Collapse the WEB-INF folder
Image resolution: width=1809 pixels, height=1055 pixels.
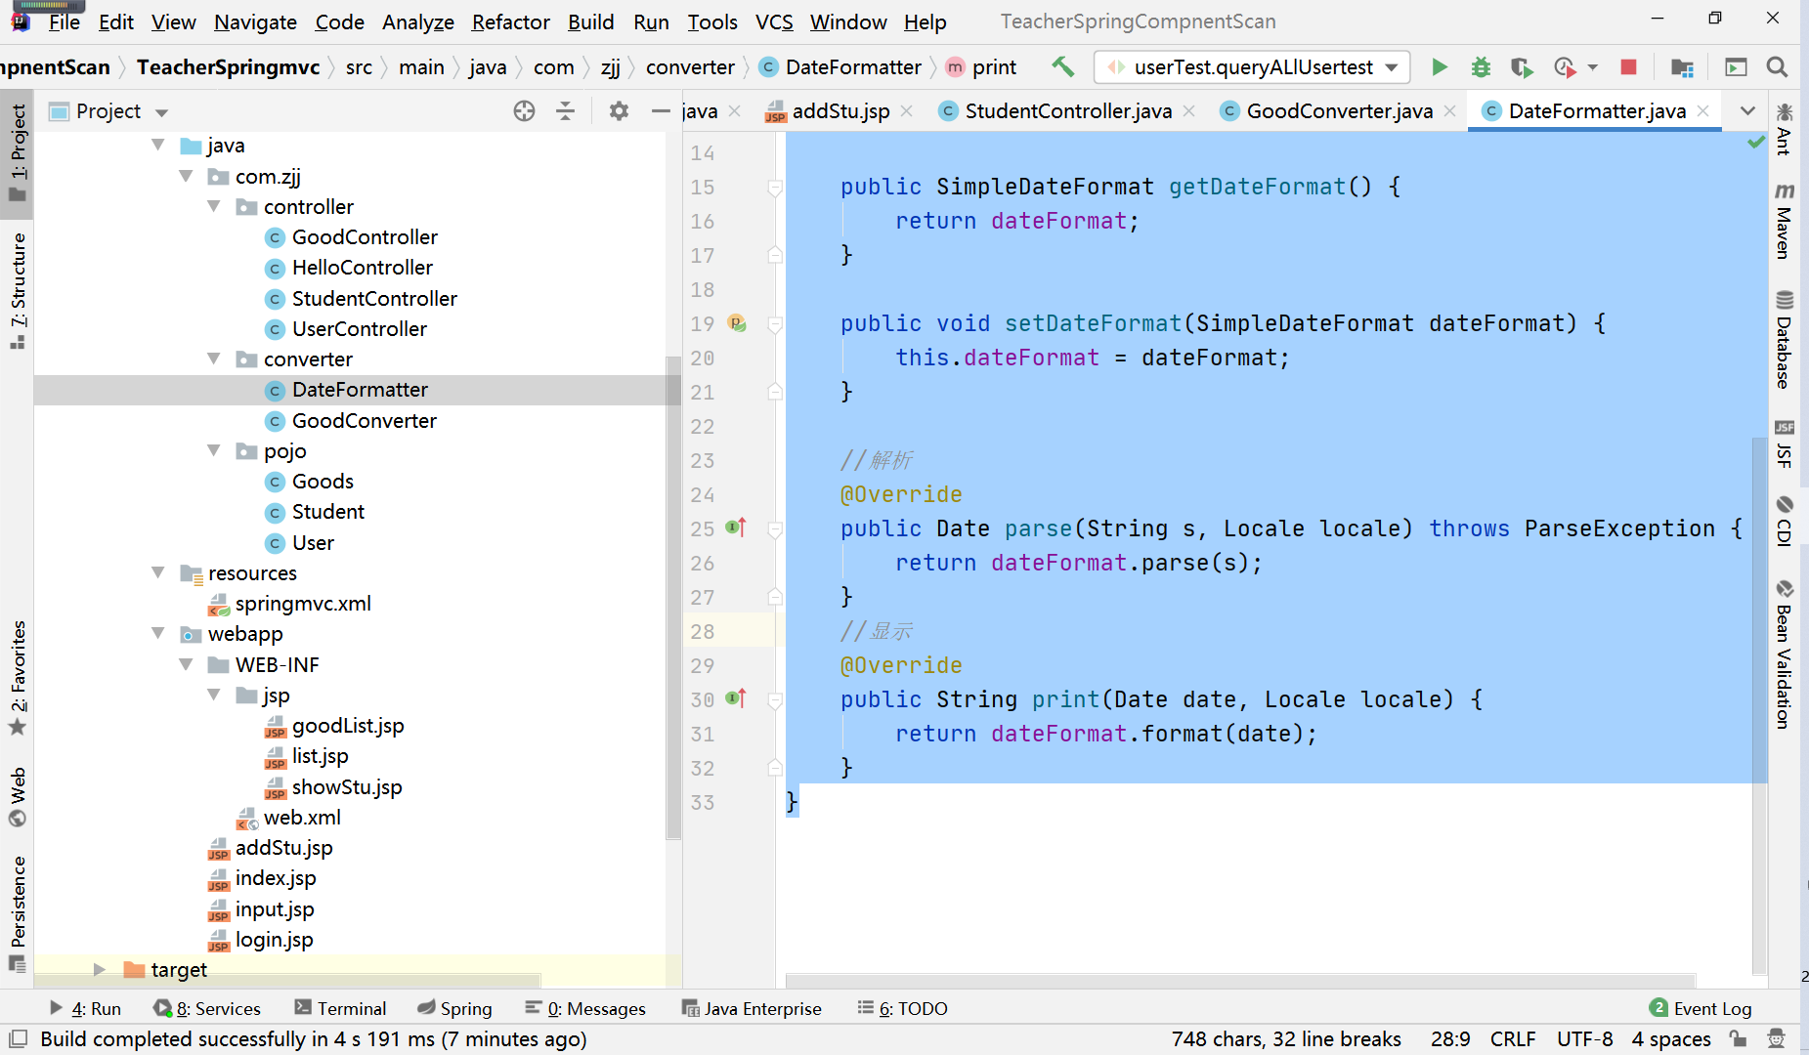(186, 665)
